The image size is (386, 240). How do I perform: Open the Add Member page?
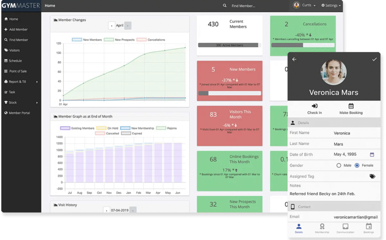coord(18,29)
